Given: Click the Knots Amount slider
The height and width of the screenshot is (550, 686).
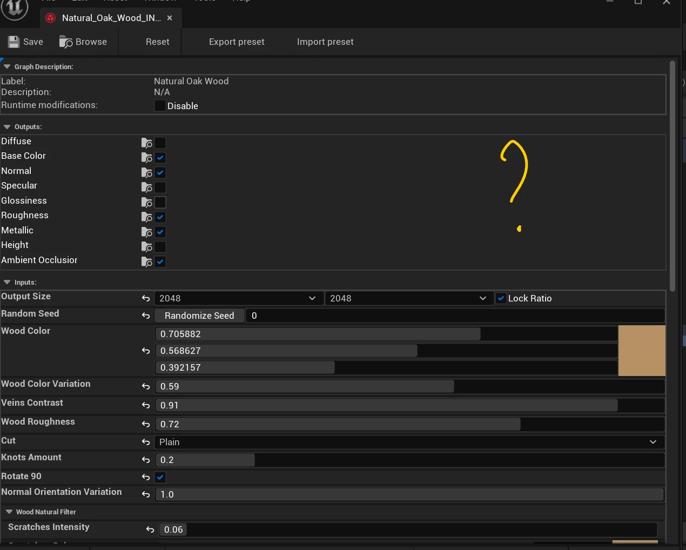Looking at the screenshot, I should pos(409,460).
